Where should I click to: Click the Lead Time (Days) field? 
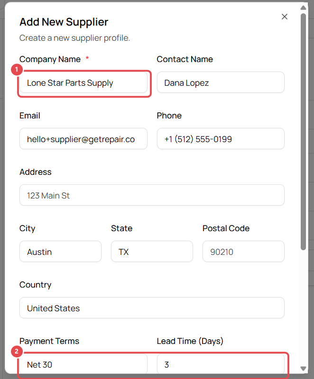(x=221, y=364)
